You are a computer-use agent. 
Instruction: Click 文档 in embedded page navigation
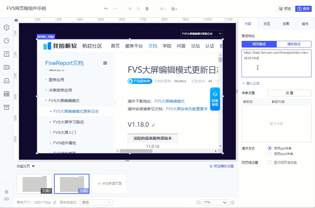click(153, 46)
